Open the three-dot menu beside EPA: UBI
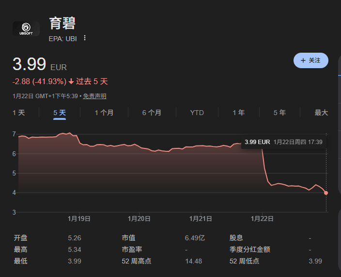341x277 pixels. (85, 38)
